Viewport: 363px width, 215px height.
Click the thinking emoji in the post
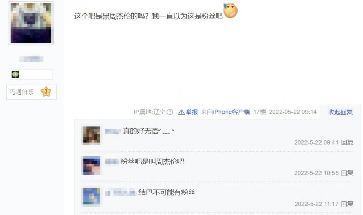tap(230, 11)
